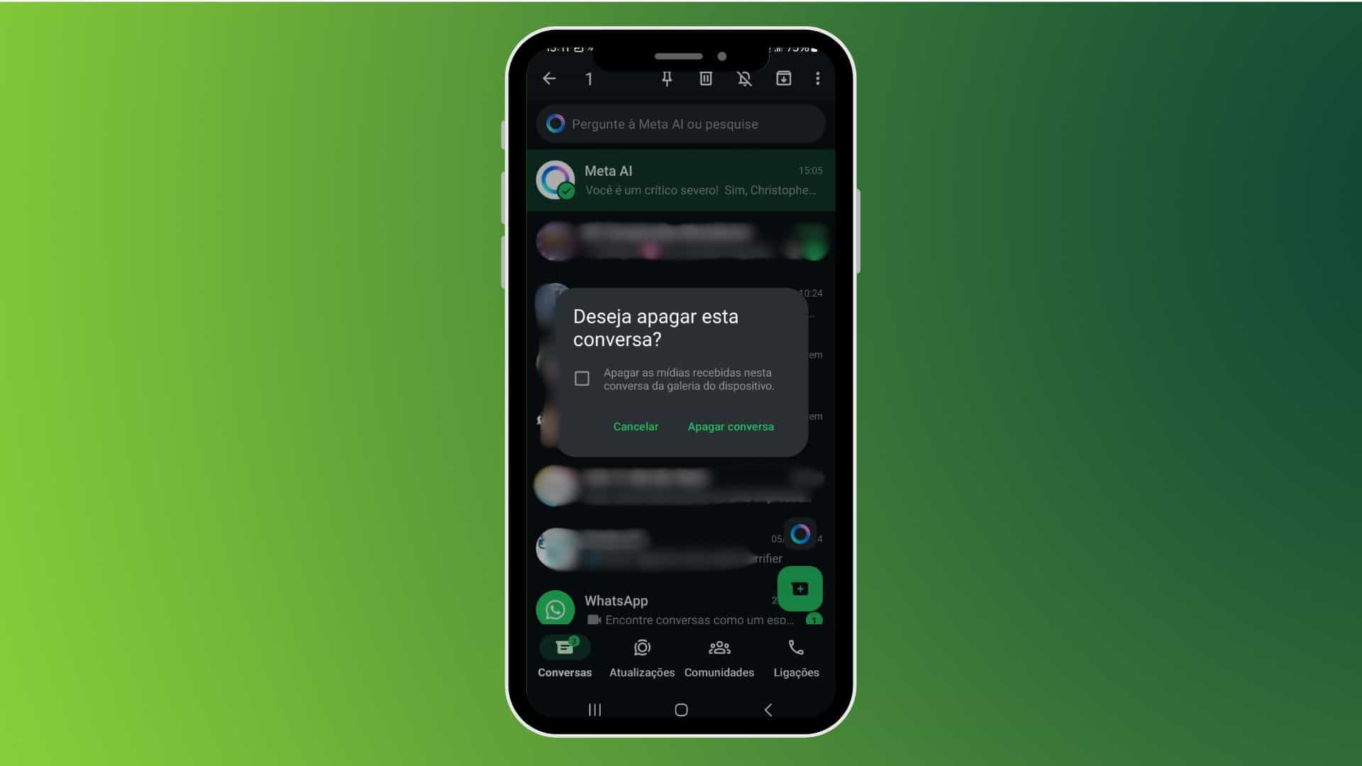Tap the pin icon in toolbar

pos(667,77)
